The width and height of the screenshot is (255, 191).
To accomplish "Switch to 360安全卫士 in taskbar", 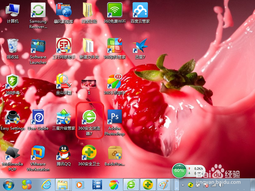I will (148, 185).
